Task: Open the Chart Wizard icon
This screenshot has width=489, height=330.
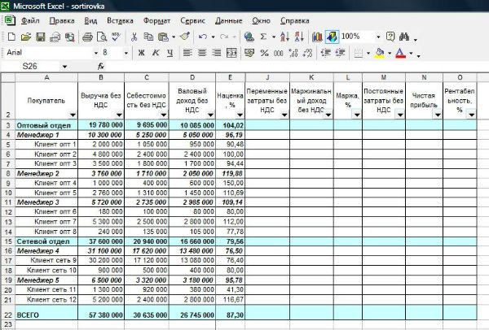Action: 318,37
